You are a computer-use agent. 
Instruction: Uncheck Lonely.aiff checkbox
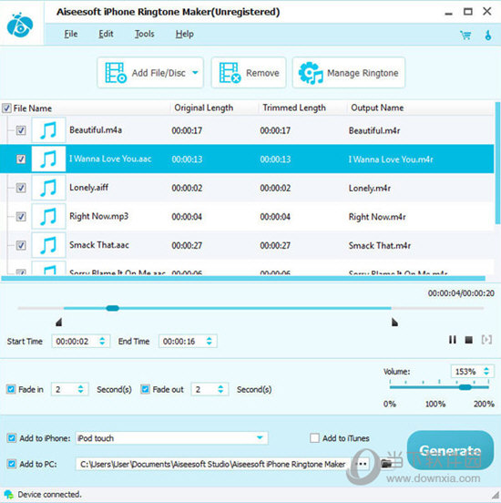(21, 188)
